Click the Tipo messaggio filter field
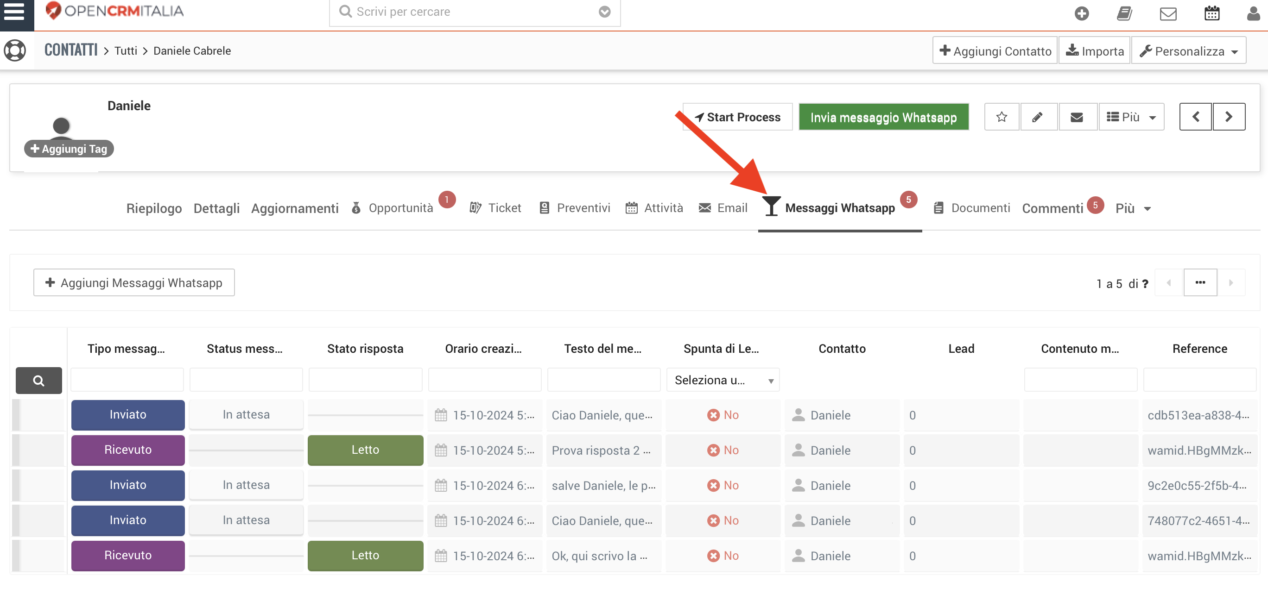Screen dimensions: 1268x613 point(127,380)
